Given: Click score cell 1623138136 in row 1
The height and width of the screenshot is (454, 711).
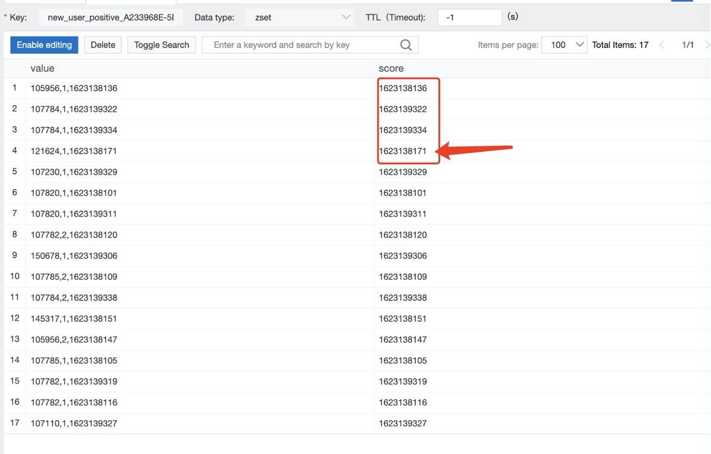Looking at the screenshot, I should (403, 88).
